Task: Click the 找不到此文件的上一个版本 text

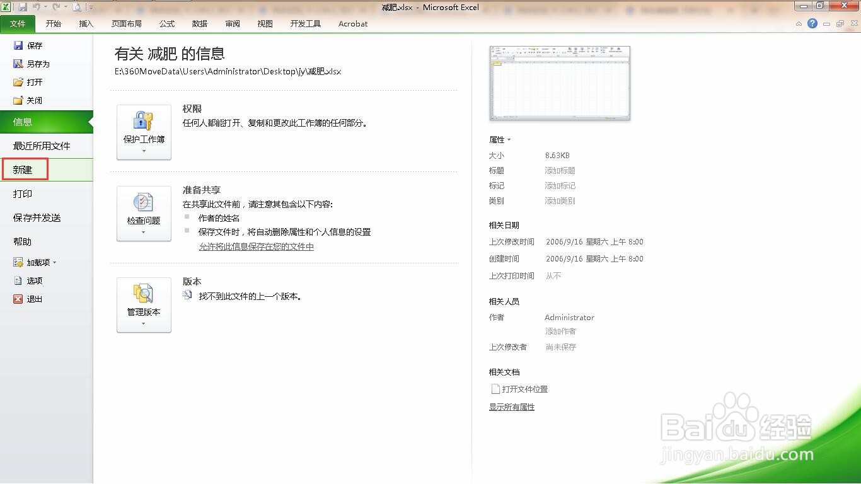Action: (250, 296)
